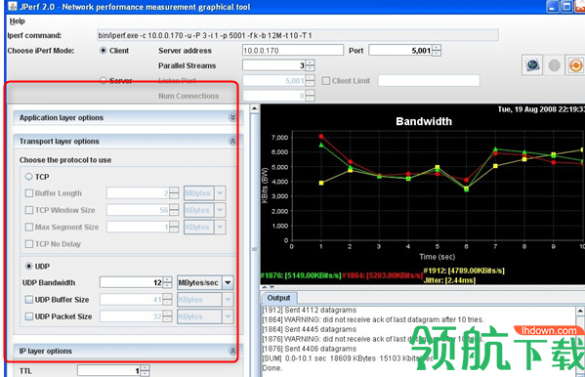585x377 pixels.
Task: Click the "[1912] Sent 4112 datagrams" output line
Action: (310, 310)
